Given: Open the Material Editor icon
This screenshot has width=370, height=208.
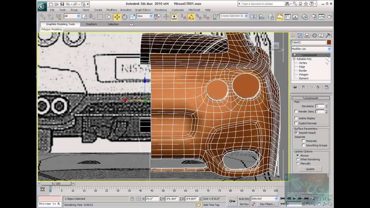Looking at the screenshot, I should coord(304,17).
